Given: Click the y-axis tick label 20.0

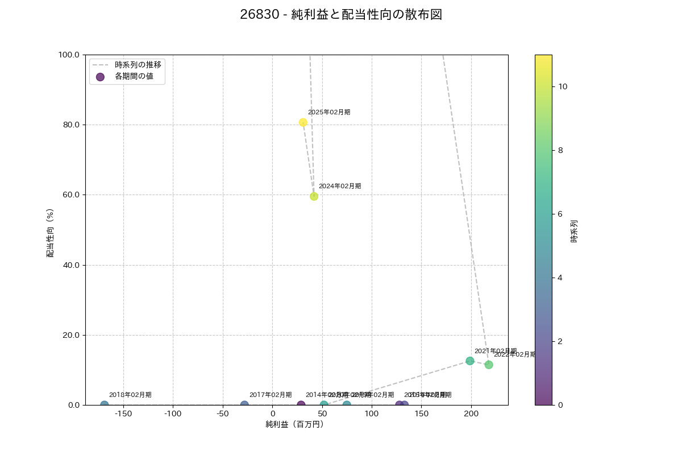Looking at the screenshot, I should point(72,335).
